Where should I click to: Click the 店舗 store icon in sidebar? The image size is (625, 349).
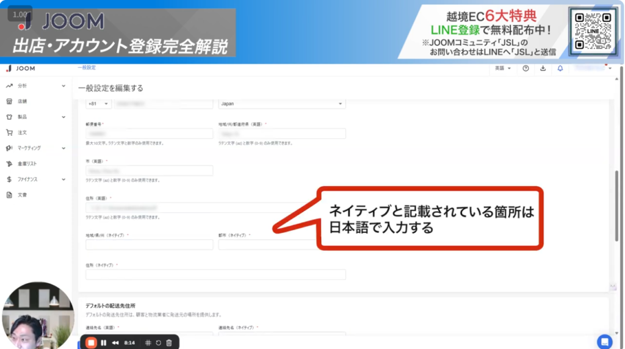tap(9, 101)
